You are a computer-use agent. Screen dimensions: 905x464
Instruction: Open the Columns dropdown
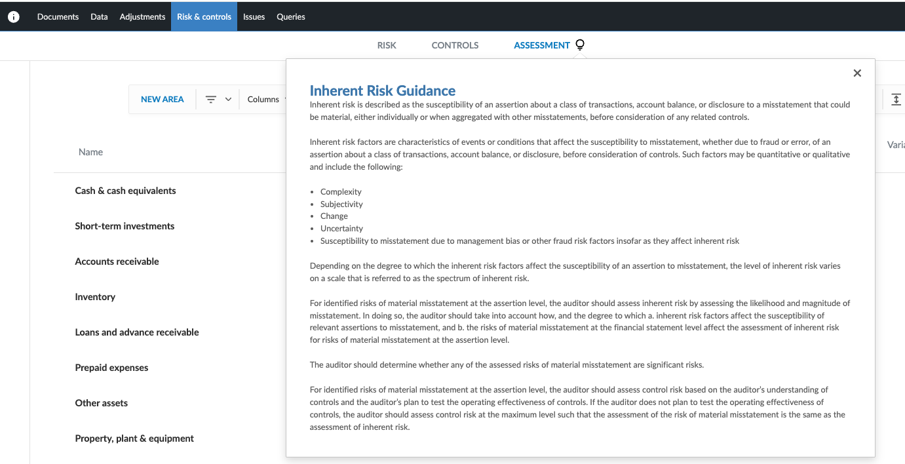pos(263,99)
